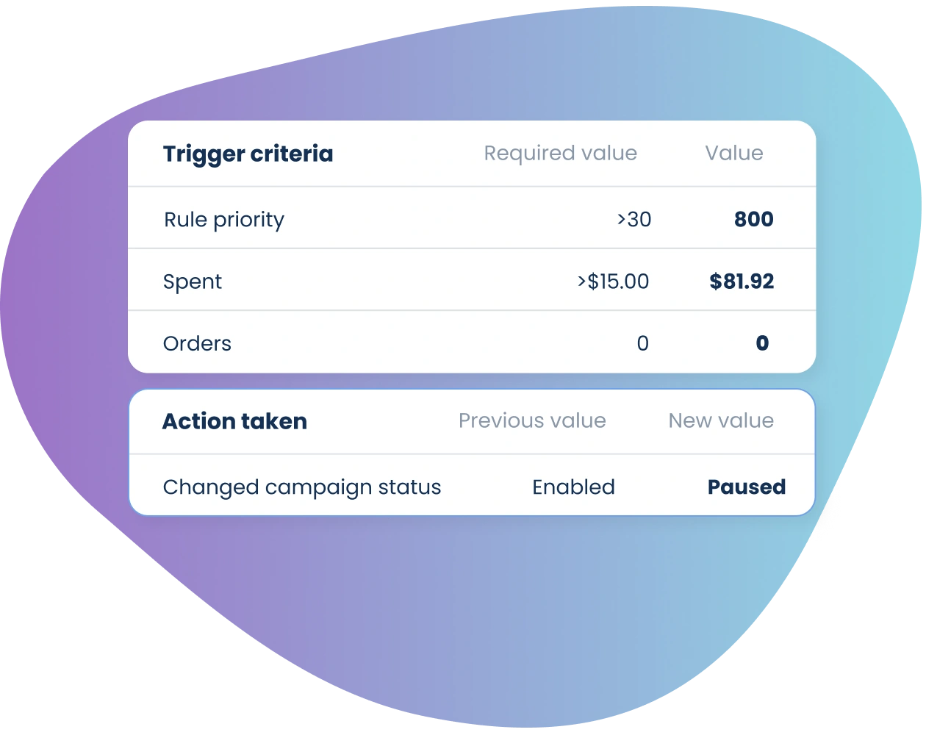Select the Previous value column header
The image size is (926, 735).
coord(532,420)
